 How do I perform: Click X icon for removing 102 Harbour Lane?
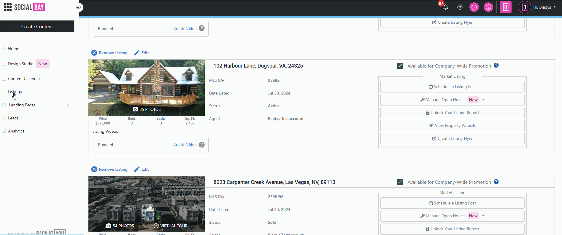(94, 53)
